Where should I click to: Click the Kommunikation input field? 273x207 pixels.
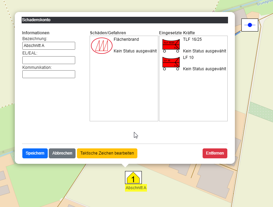click(x=49, y=74)
